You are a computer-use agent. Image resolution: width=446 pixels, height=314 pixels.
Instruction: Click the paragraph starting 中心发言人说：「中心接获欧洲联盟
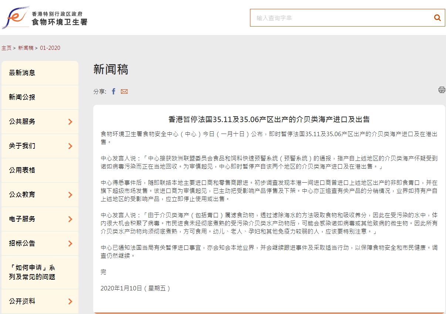269,162
